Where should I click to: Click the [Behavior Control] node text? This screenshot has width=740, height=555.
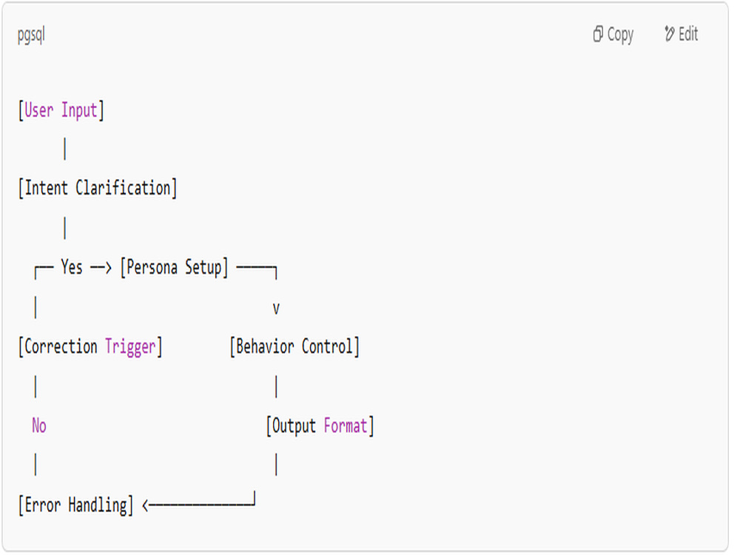pos(295,347)
